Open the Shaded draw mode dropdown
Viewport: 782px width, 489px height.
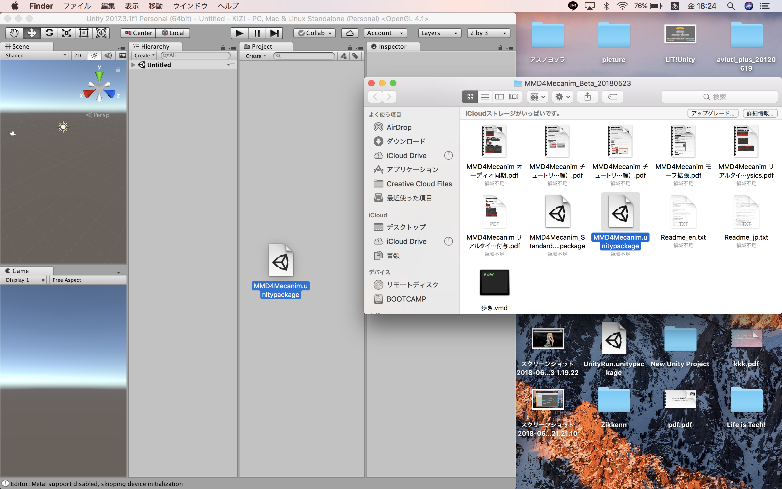click(x=36, y=56)
